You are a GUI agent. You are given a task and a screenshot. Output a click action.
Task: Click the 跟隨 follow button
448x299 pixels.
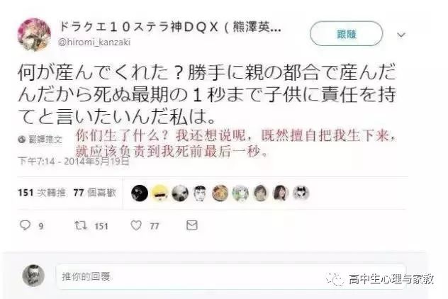pos(346,34)
